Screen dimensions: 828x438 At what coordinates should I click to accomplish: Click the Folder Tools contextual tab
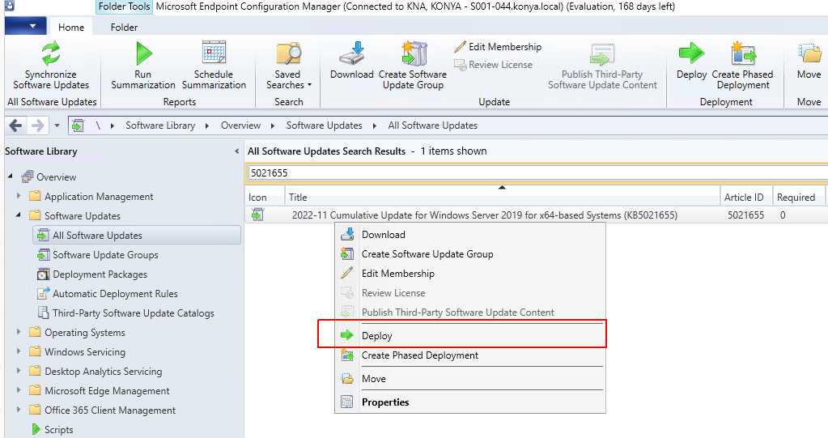tap(124, 6)
